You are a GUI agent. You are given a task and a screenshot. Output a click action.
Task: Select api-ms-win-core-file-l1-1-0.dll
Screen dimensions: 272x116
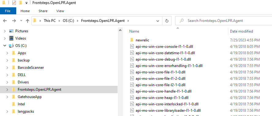[161, 72]
